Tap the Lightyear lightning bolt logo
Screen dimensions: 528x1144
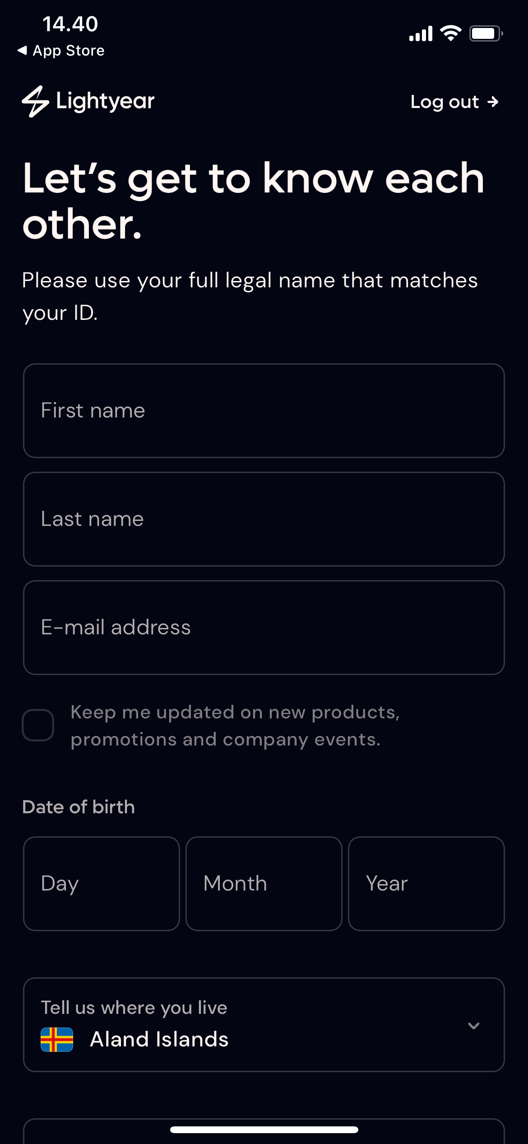(x=35, y=102)
